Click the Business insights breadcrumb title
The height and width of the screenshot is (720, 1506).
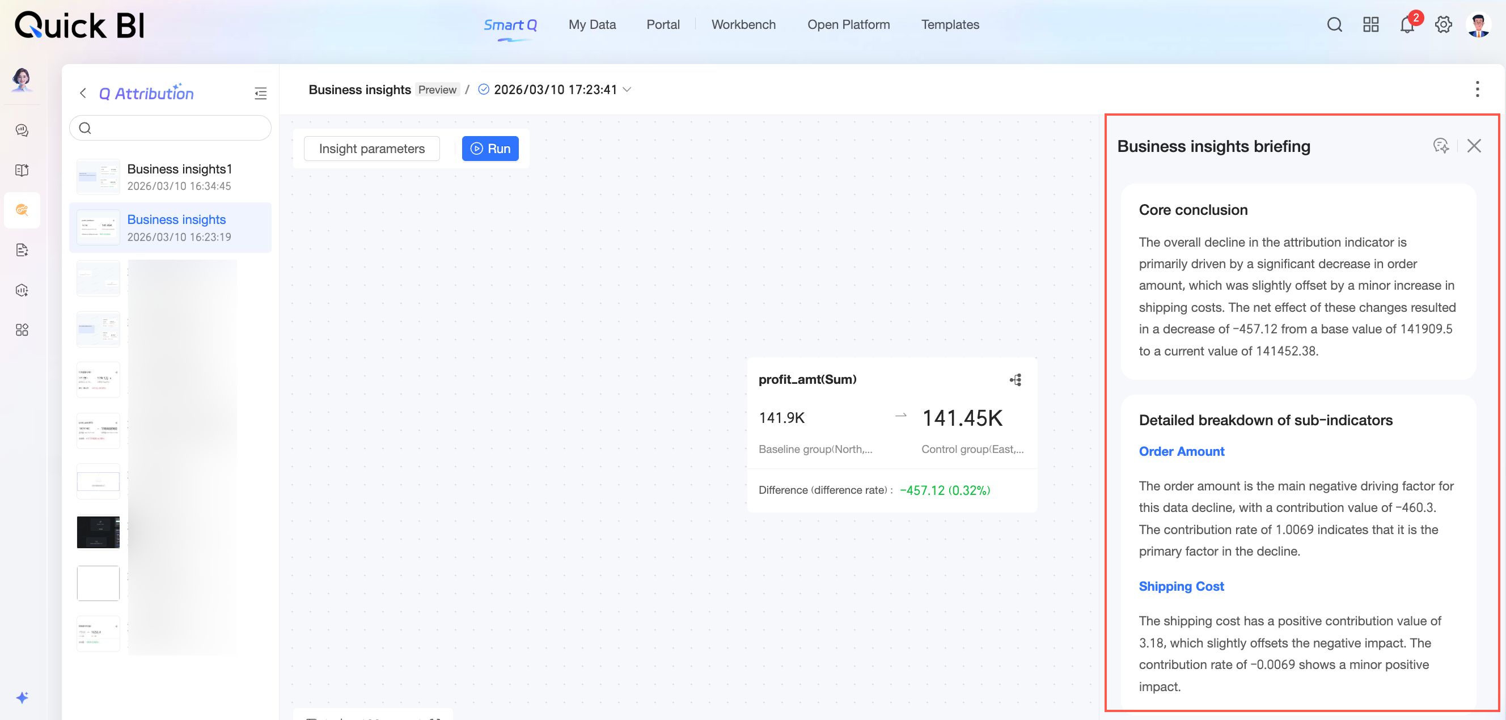359,90
